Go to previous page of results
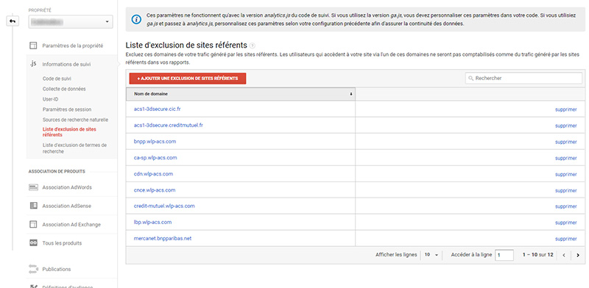 point(564,255)
